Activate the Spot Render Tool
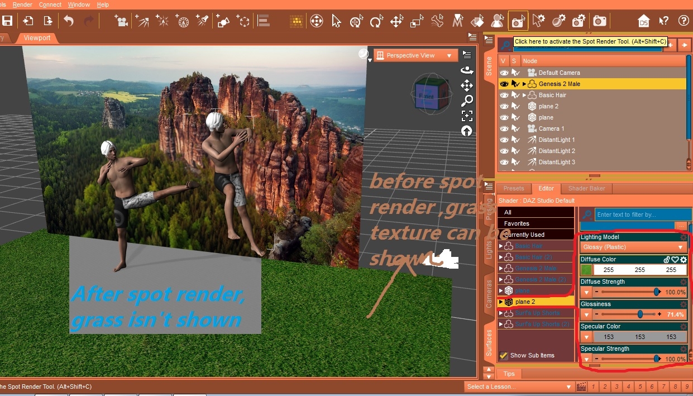Viewport: 693px width, 396px height. coord(518,21)
